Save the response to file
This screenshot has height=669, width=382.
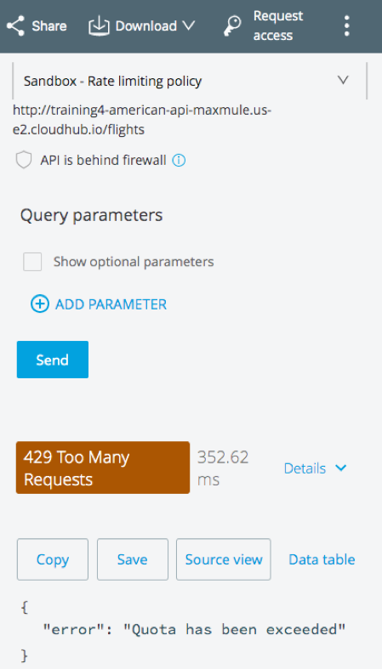pyautogui.click(x=133, y=559)
